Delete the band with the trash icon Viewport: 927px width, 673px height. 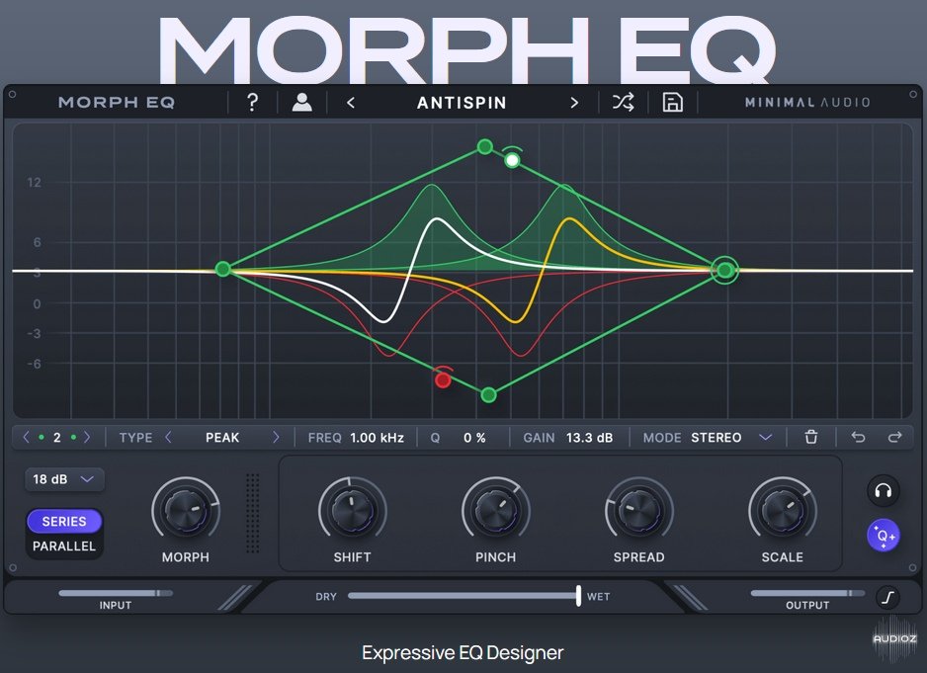(811, 438)
